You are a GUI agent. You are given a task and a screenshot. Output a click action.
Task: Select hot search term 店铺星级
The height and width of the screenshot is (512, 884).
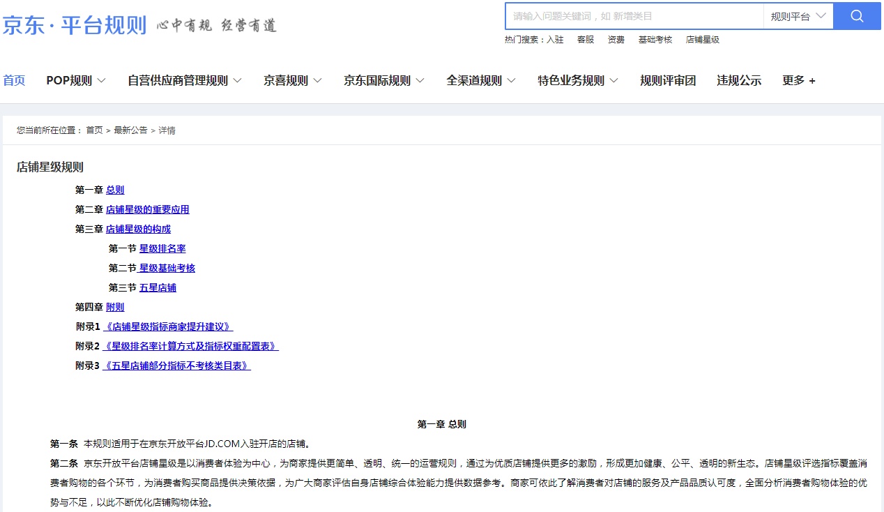coord(703,40)
